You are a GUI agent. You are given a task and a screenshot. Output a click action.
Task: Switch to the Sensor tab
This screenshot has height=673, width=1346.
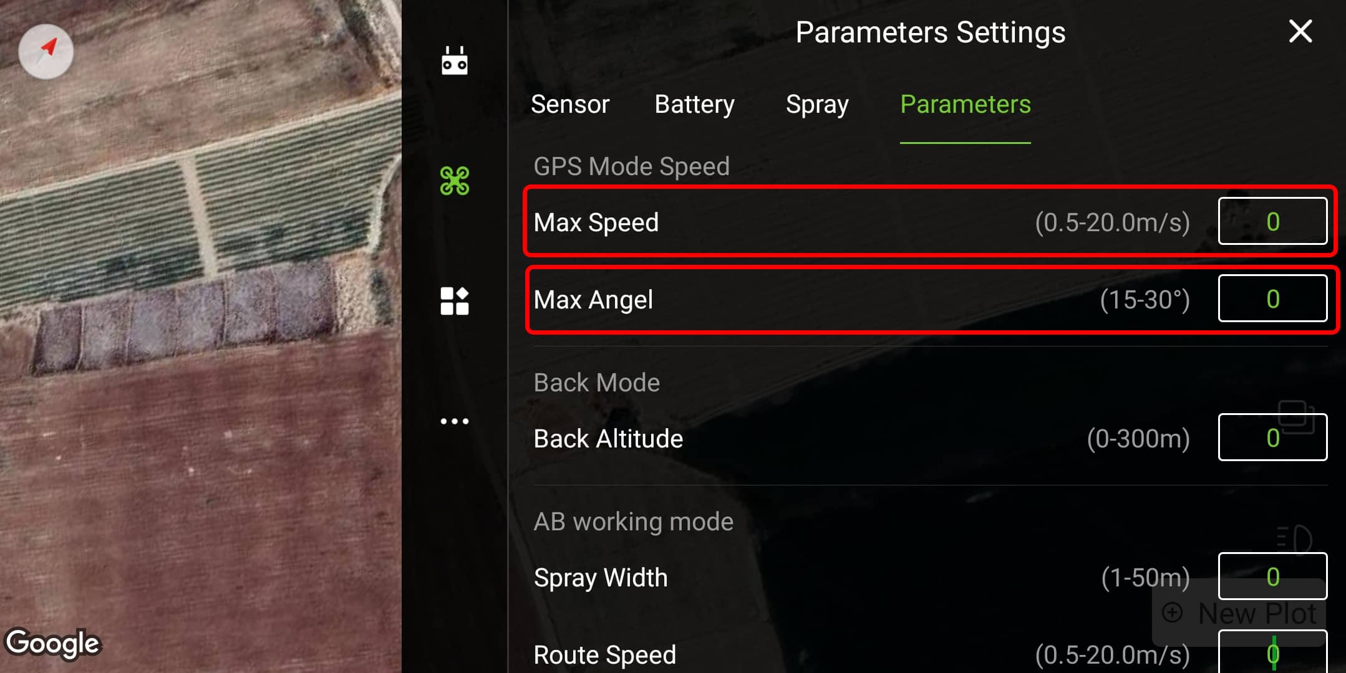click(573, 104)
